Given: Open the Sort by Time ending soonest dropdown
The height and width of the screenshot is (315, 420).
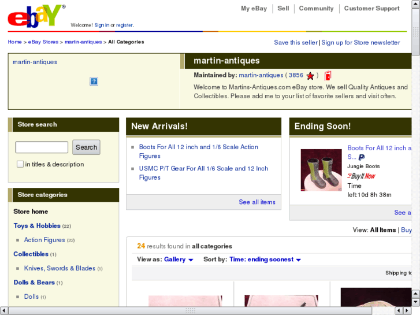Looking at the screenshot, I should pos(265,260).
